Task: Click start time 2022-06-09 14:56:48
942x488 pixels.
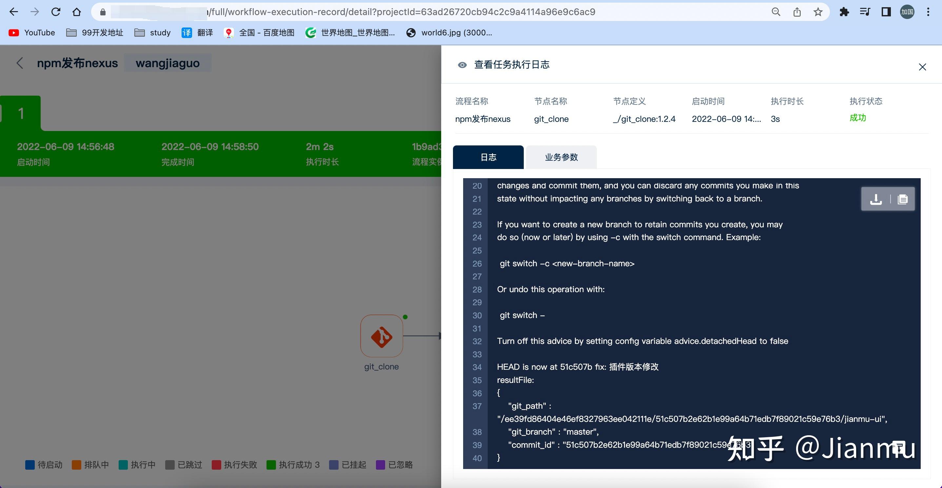Action: click(66, 147)
